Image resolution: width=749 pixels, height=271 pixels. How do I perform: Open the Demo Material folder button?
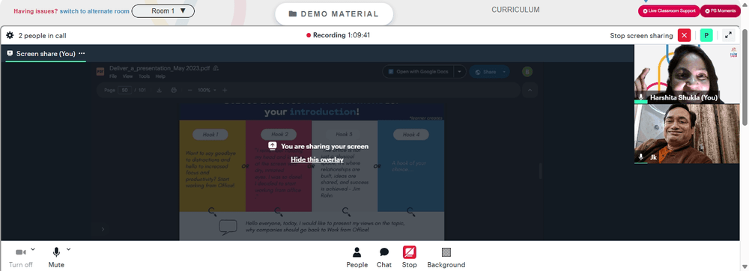coord(334,13)
